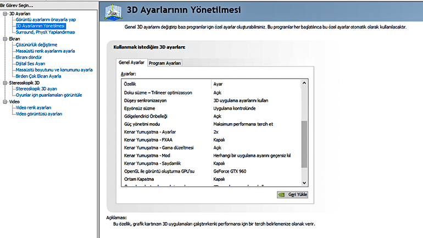The width and height of the screenshot is (423, 238).
Task: Open Masaüstü renk ayarlarını ayarla
Action: tap(45, 51)
